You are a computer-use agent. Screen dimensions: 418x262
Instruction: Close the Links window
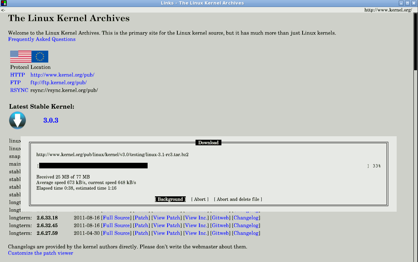click(414, 3)
